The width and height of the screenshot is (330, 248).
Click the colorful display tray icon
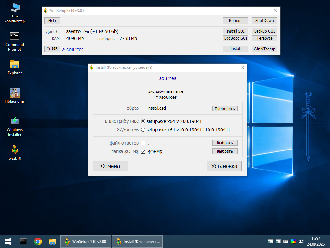293,242
